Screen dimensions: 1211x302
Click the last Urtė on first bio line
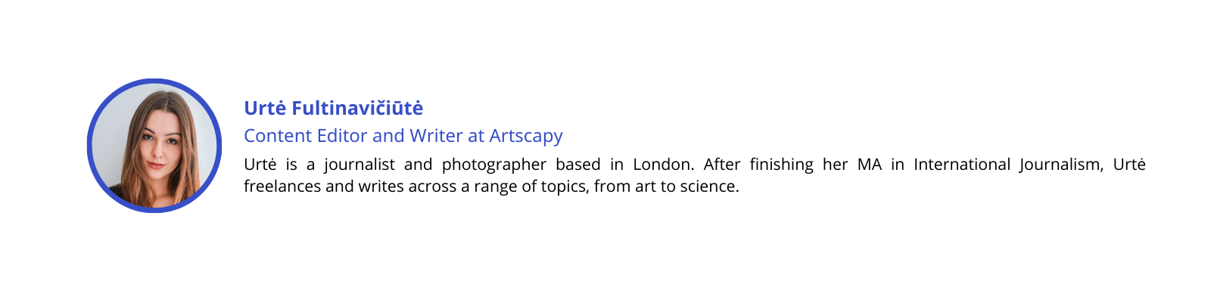pyautogui.click(x=1129, y=165)
